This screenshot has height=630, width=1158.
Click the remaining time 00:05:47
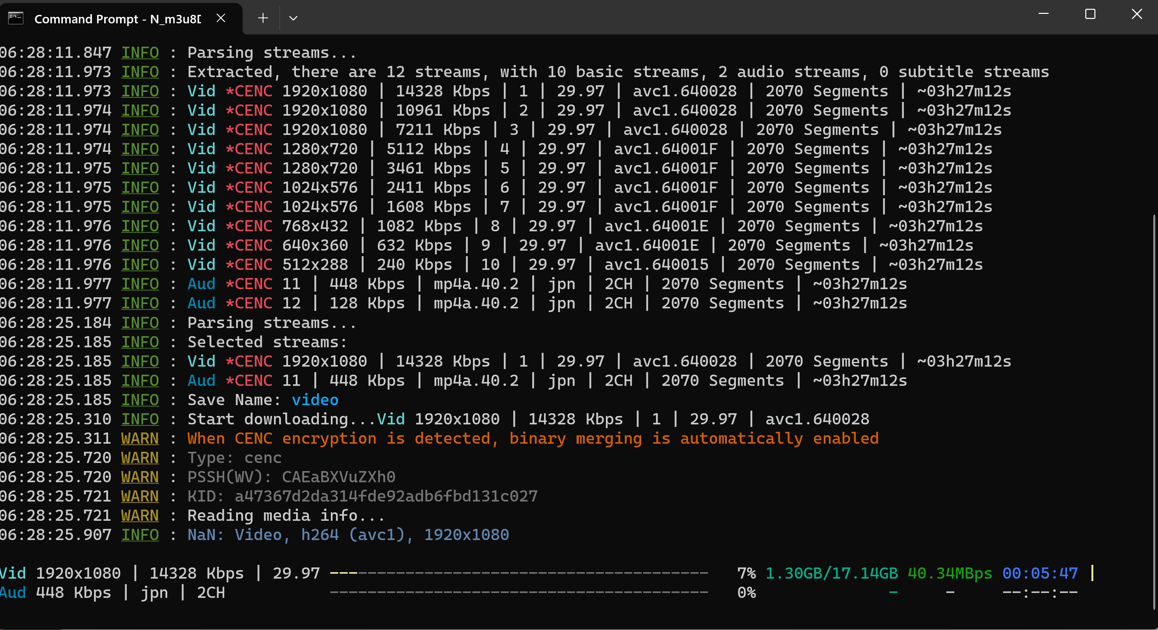[x=1040, y=574]
